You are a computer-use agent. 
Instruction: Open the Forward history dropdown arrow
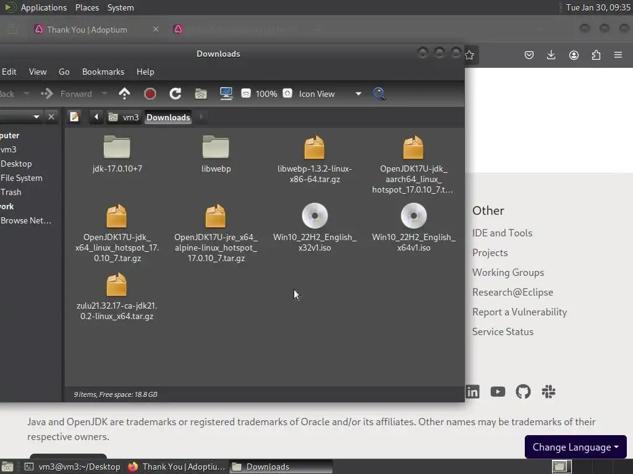point(104,94)
